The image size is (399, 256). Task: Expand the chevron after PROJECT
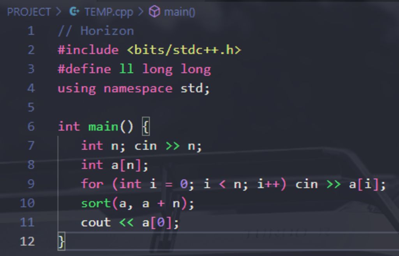tap(59, 12)
